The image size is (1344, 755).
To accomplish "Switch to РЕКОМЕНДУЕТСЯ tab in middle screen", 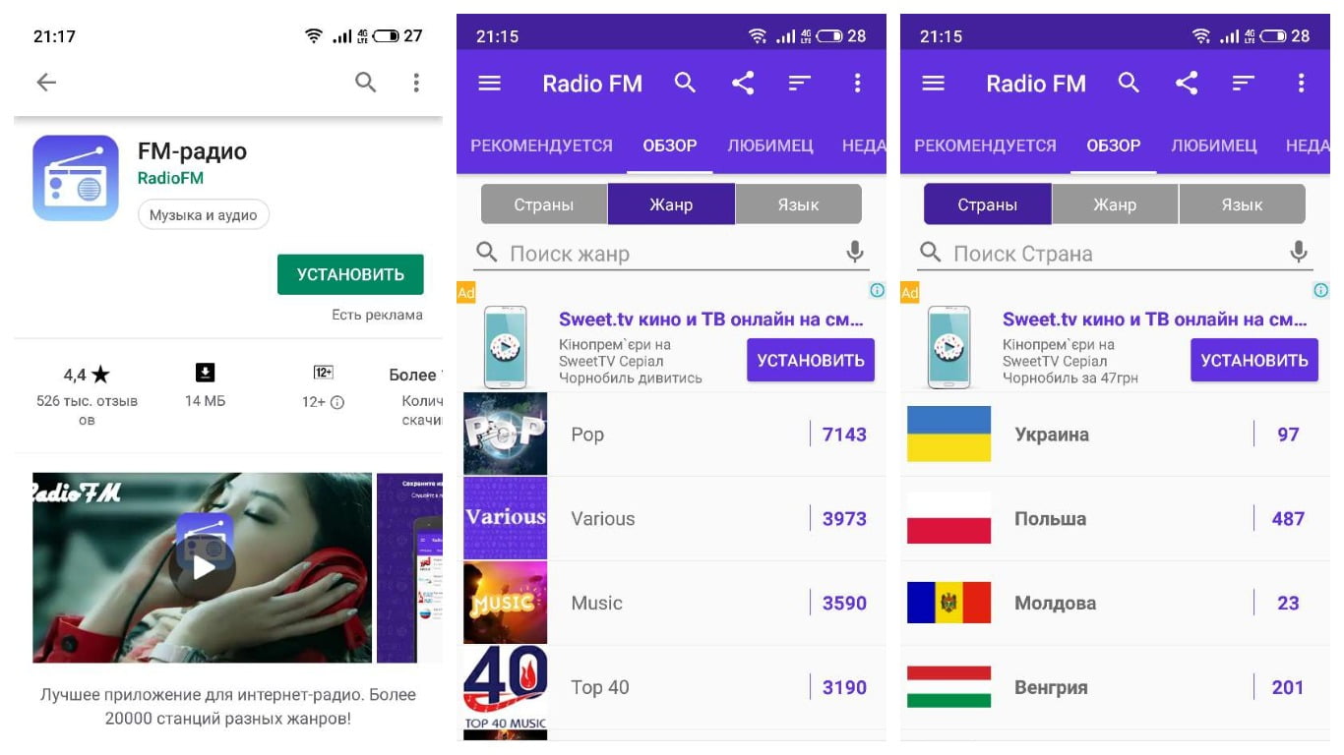I will [541, 145].
